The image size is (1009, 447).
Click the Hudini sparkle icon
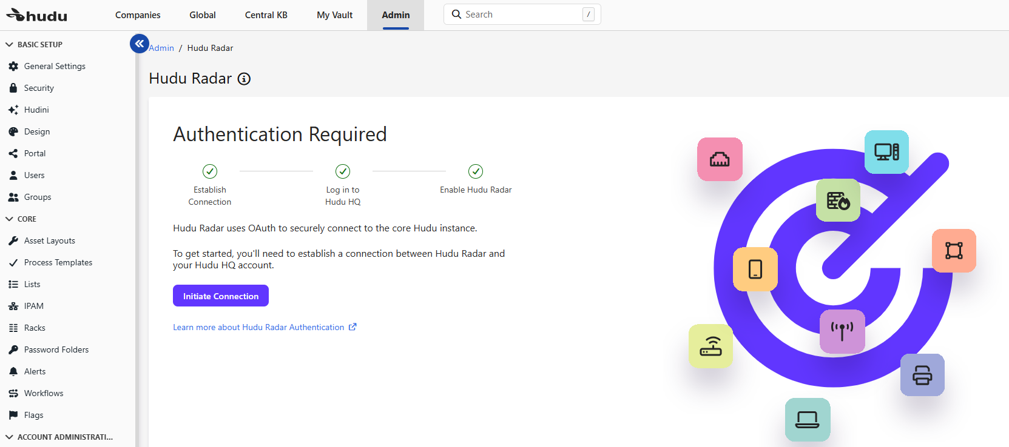(x=13, y=110)
